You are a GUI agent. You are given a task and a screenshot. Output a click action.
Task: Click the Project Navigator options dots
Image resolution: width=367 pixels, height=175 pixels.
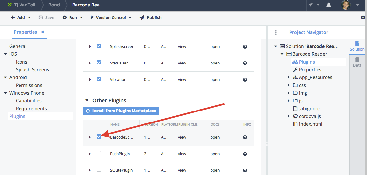pos(276,32)
